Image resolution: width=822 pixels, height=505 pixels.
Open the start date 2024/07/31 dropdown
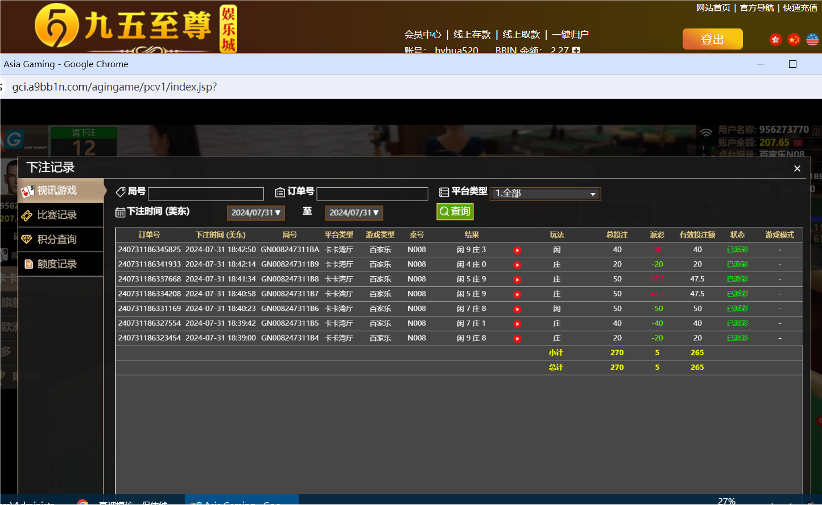click(255, 212)
